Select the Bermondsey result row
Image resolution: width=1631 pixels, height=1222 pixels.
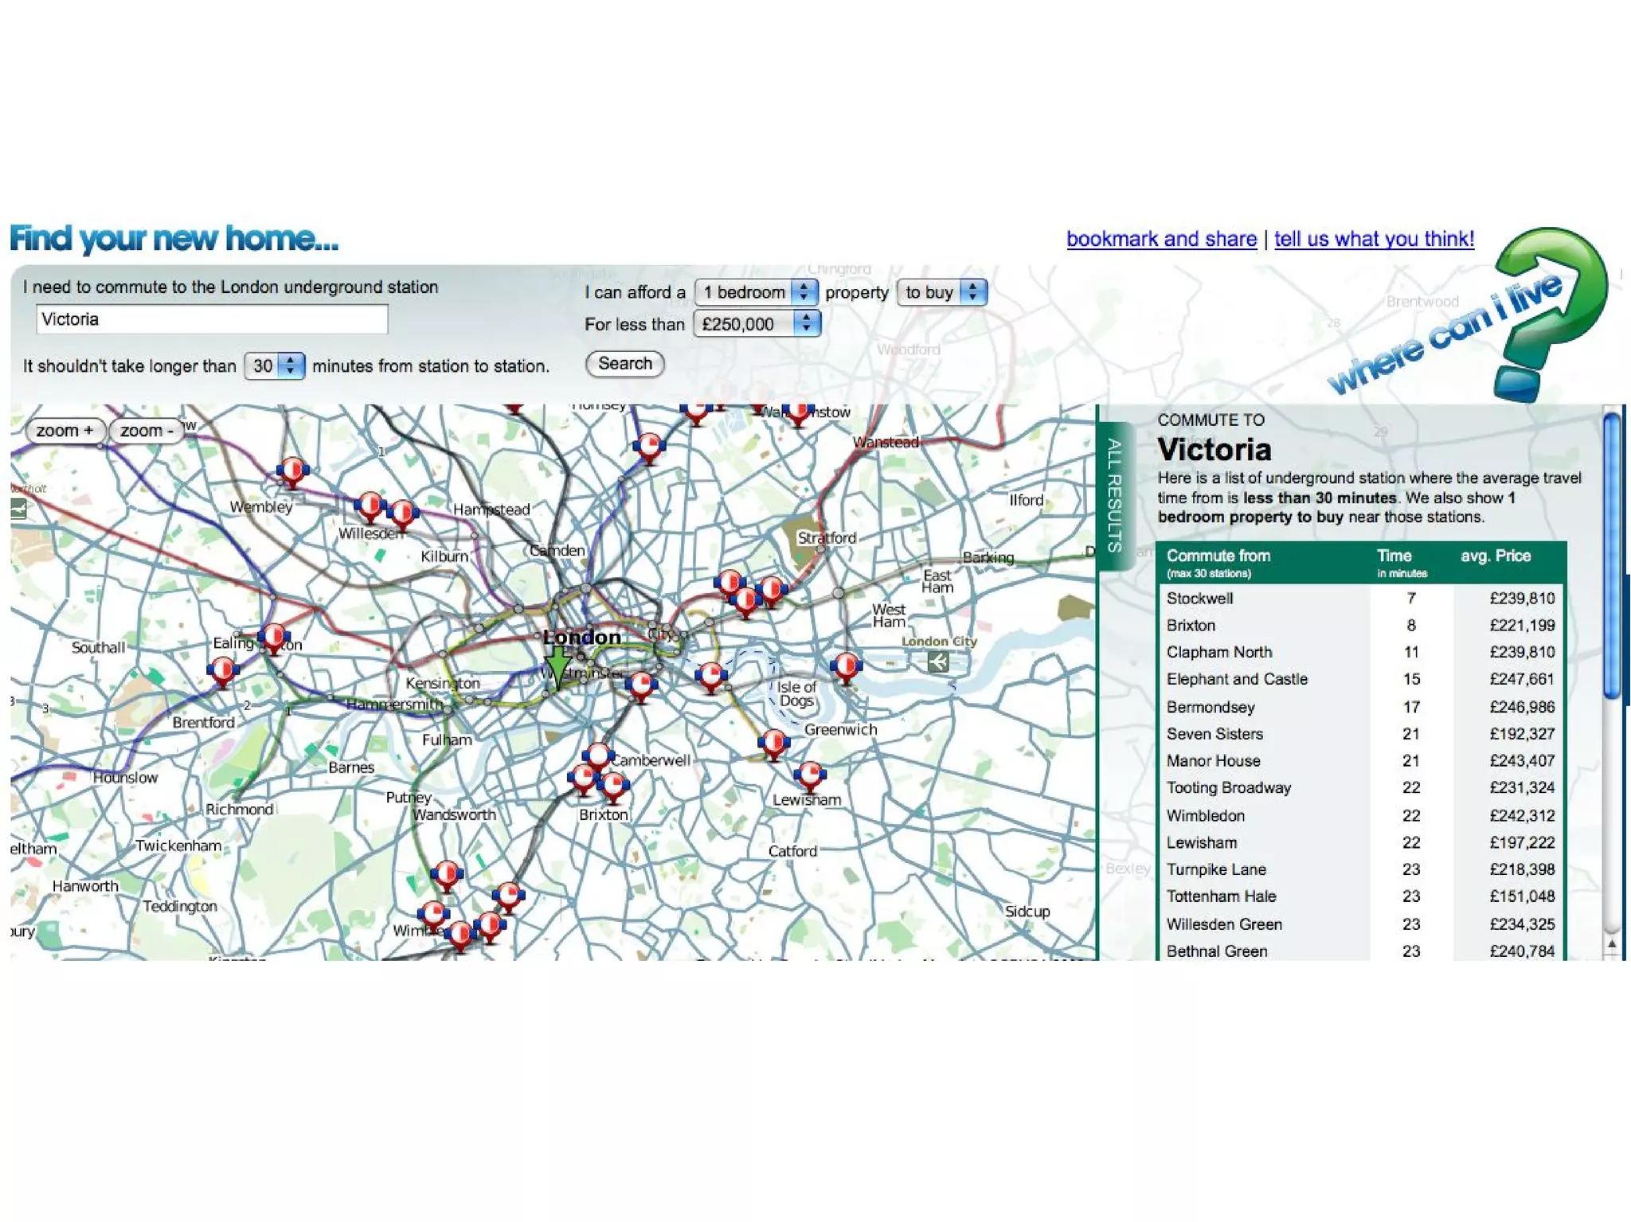coord(1361,707)
